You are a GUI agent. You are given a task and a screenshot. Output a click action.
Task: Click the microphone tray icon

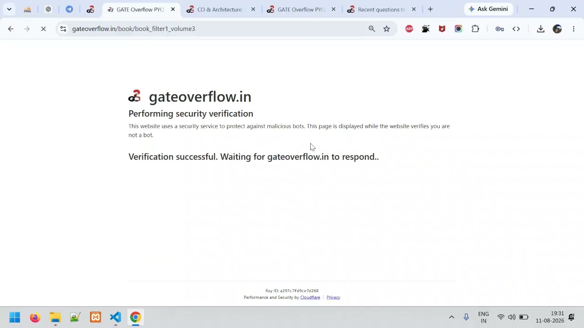tap(466, 318)
